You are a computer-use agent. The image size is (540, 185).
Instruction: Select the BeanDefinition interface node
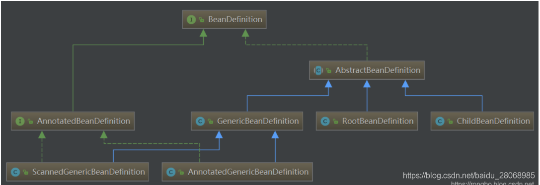point(224,20)
